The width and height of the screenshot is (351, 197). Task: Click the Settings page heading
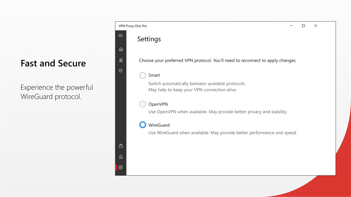149,39
